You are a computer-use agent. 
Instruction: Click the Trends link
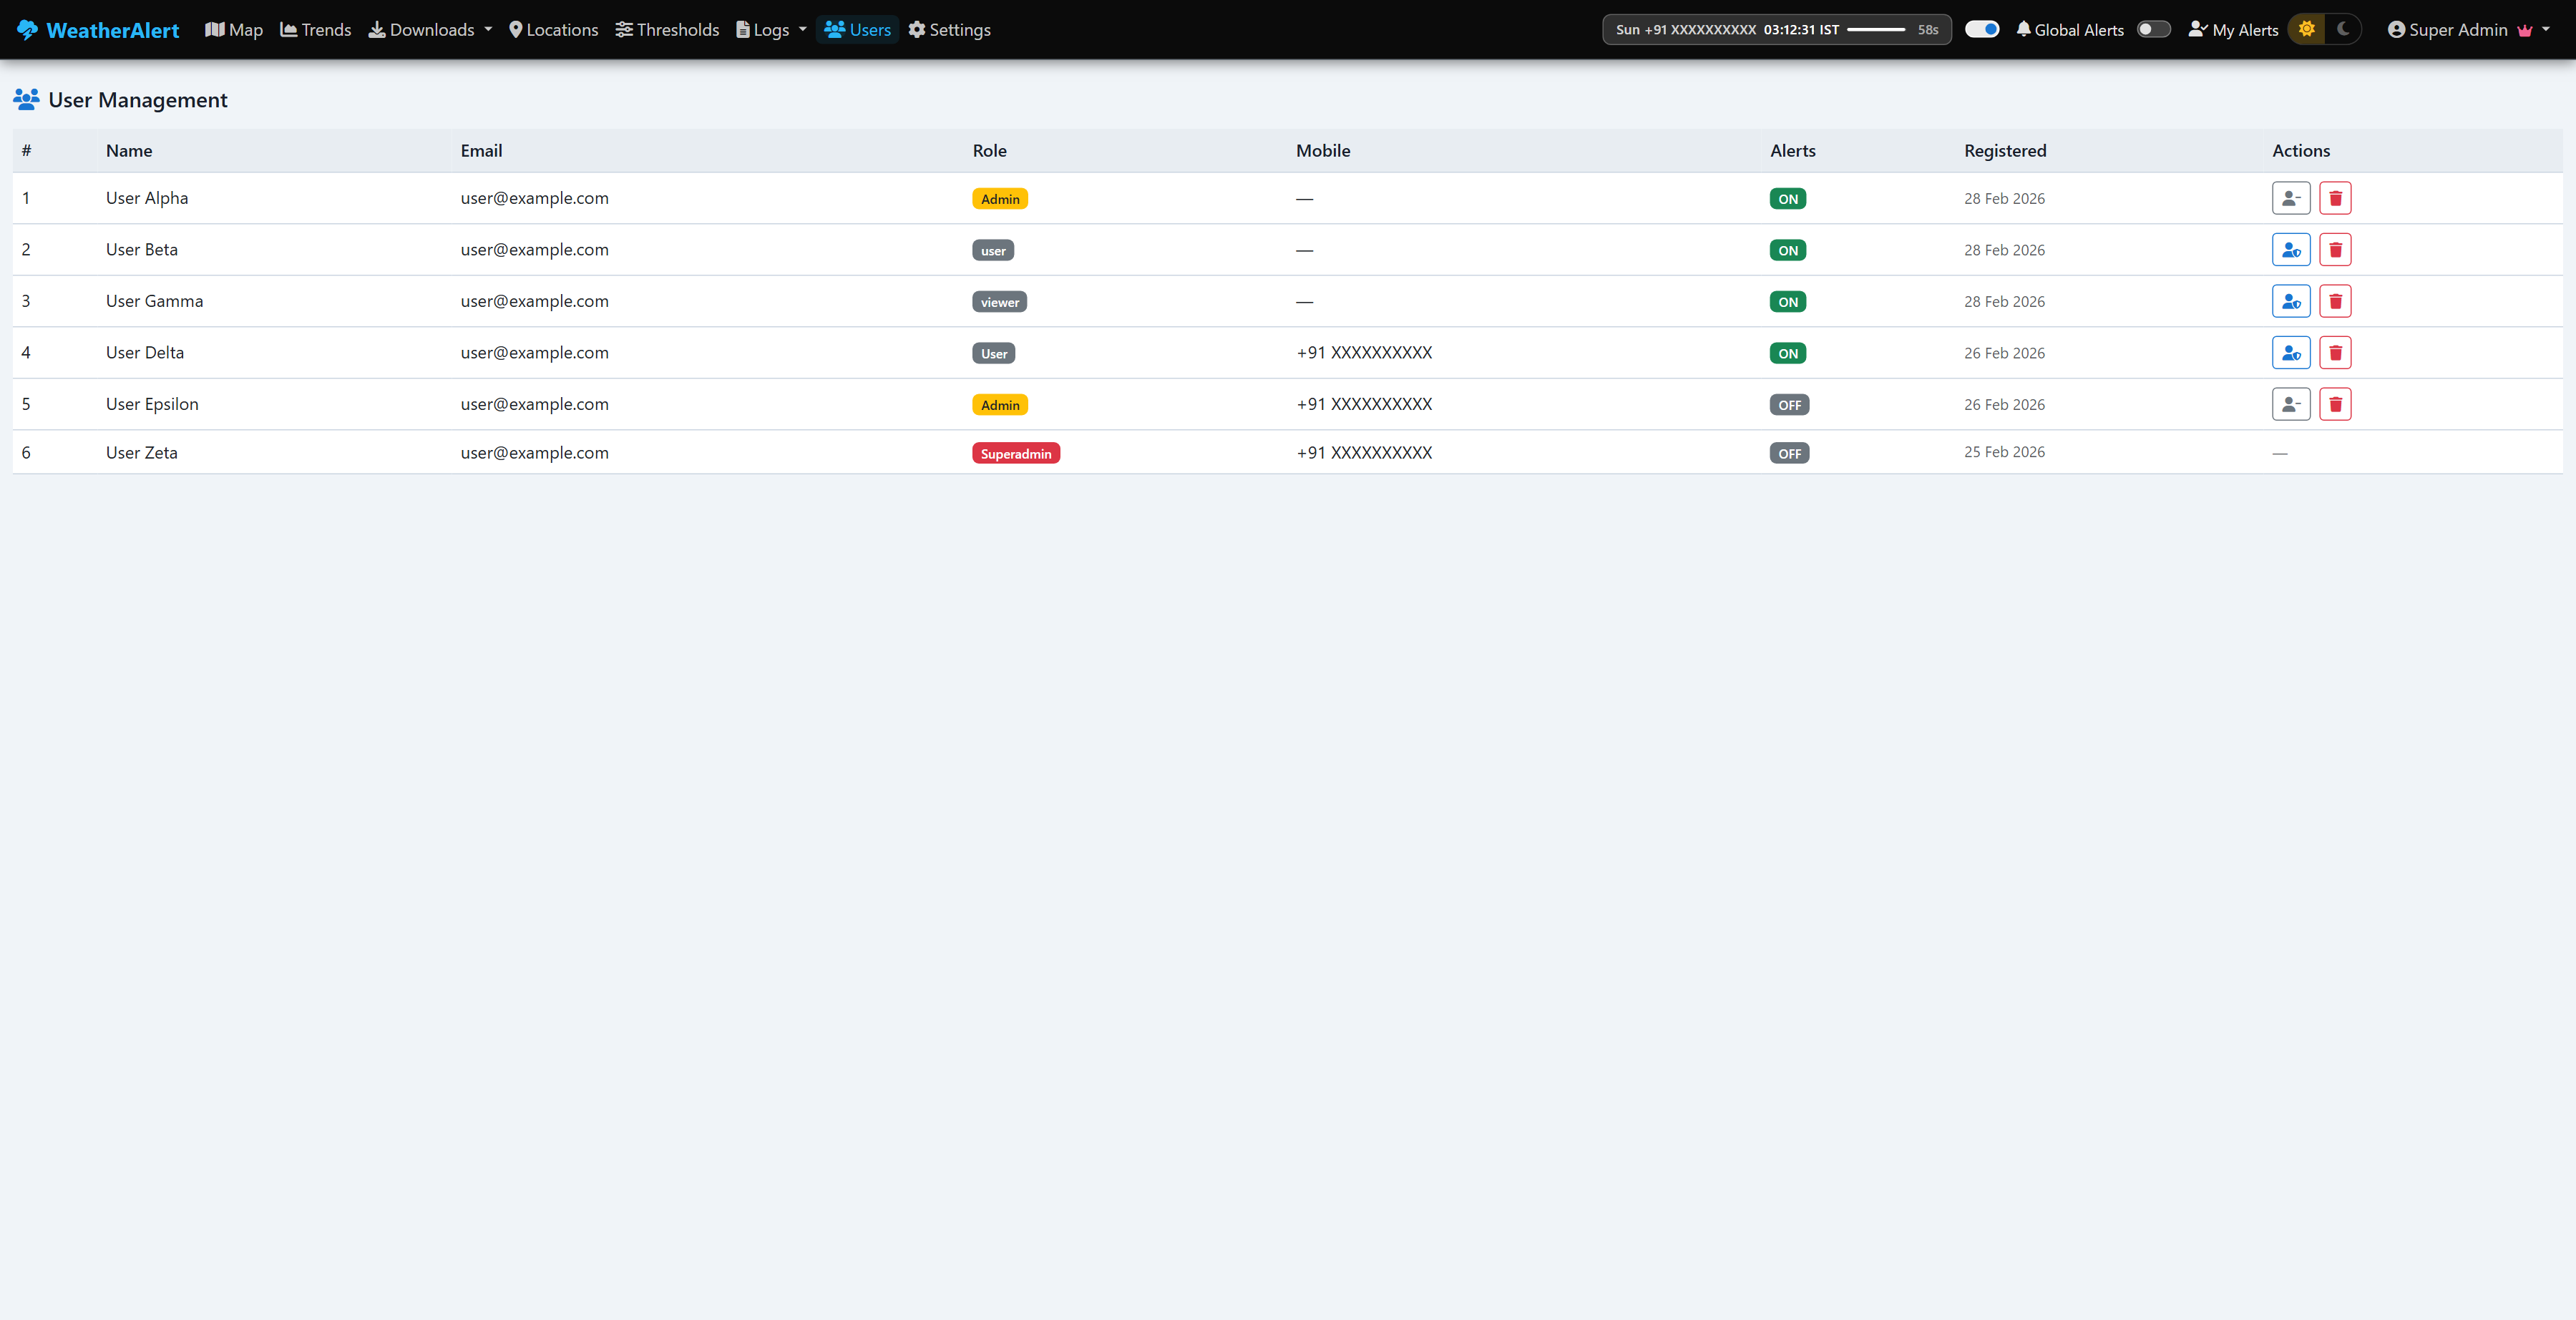tap(315, 29)
